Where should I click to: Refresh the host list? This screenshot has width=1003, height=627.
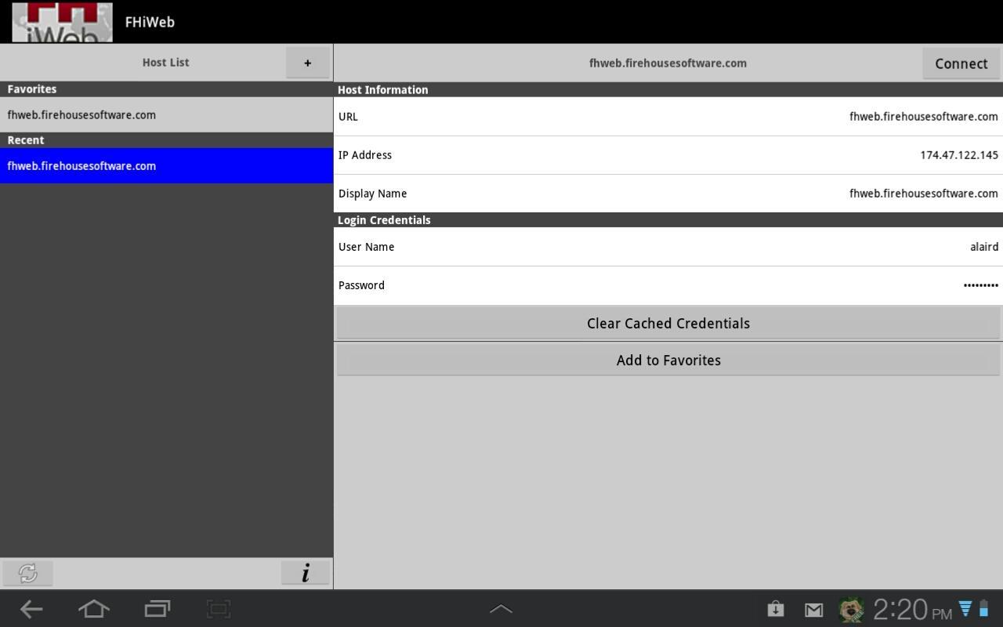point(28,573)
